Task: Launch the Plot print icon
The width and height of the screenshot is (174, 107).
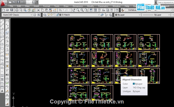Action: [17, 10]
